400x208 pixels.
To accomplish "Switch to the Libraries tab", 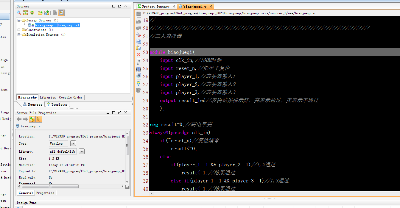I will 48,97.
